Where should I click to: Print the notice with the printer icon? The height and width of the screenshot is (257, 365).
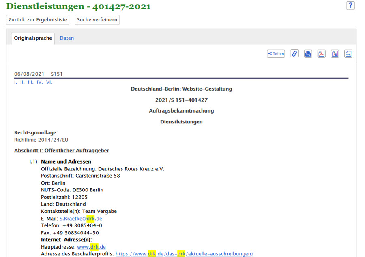308,54
